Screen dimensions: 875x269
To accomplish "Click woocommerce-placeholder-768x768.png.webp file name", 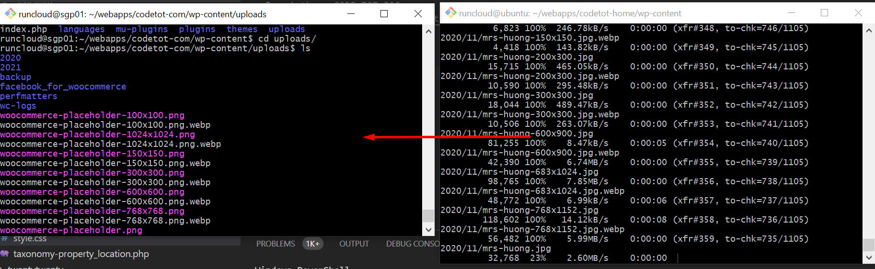I will [105, 221].
